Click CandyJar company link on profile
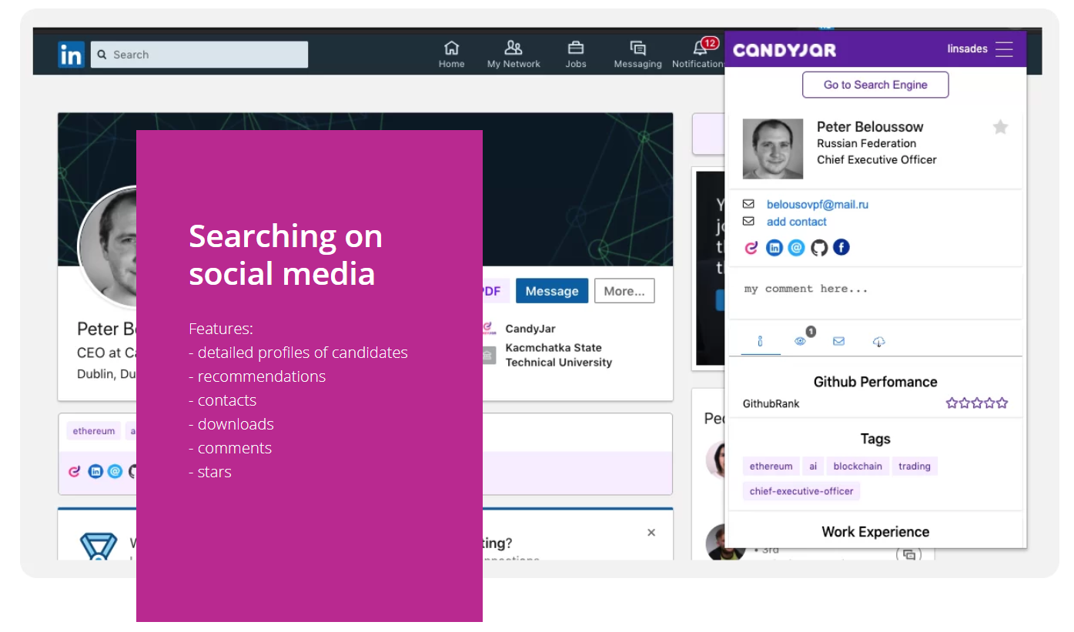The image size is (1074, 632). (x=530, y=329)
